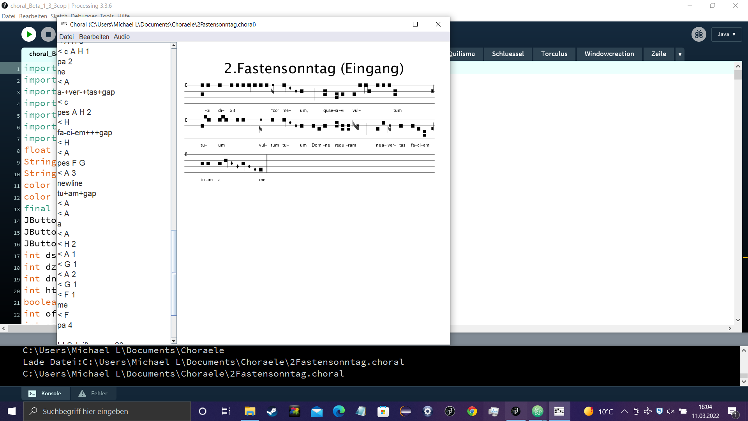Screen dimensions: 748x421
Task: Expand the hidden tabs arrow
Action: [680, 54]
